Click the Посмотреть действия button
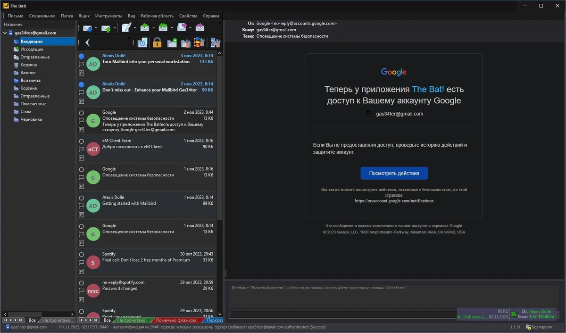The image size is (566, 333). [394, 173]
